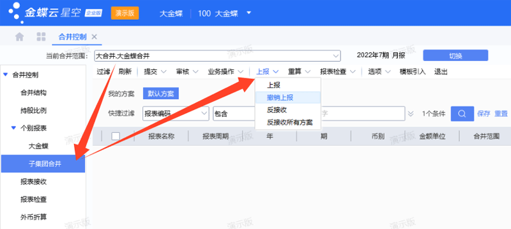The image size is (511, 229).
Task: Click the 刷新 toolbar item
Action: click(125, 72)
